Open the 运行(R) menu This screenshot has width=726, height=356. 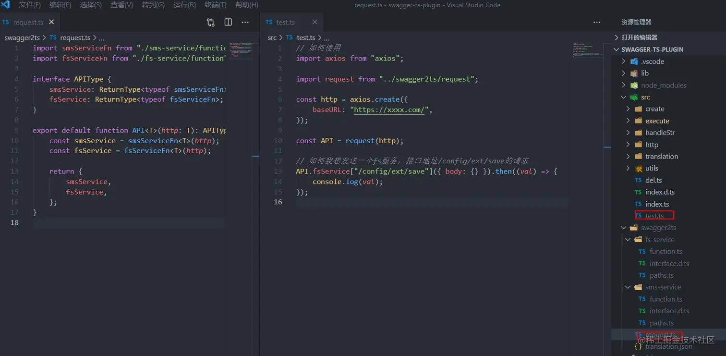pos(184,5)
